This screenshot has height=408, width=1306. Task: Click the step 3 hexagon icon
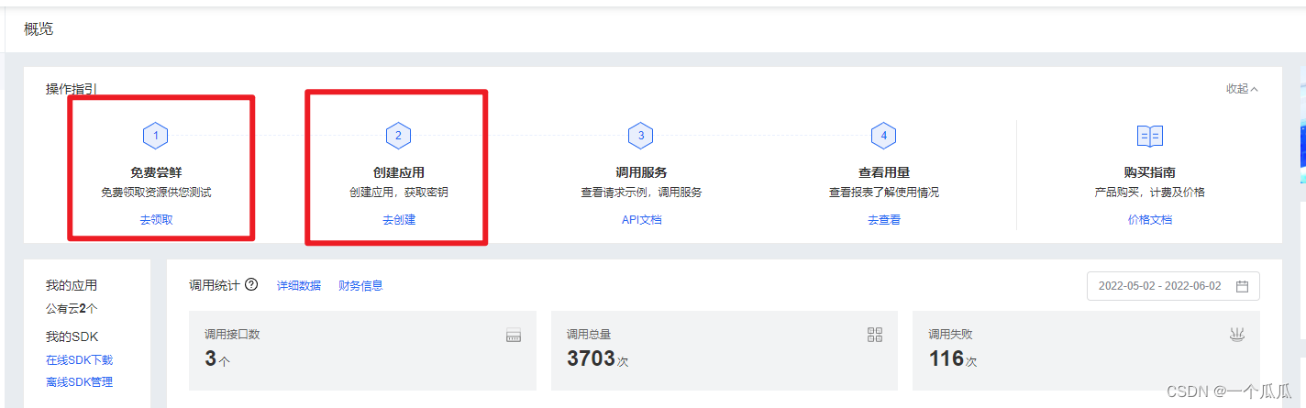(x=641, y=136)
